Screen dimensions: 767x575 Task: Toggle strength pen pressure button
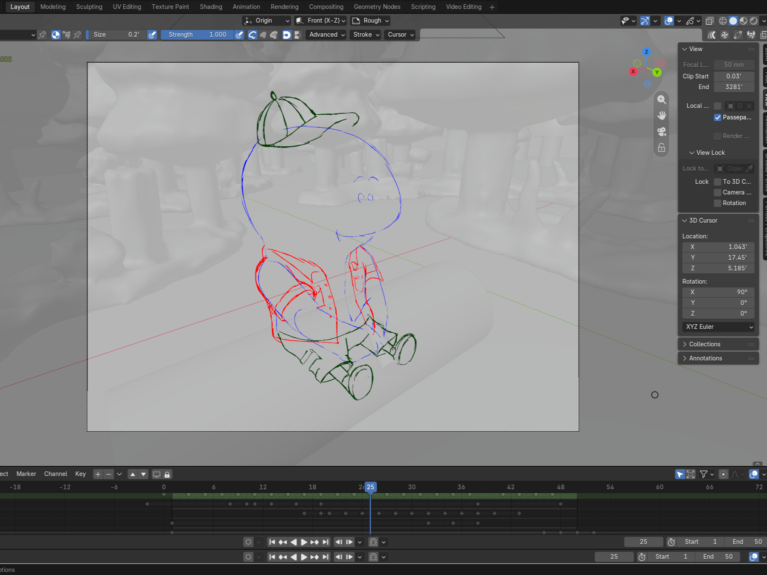(239, 35)
